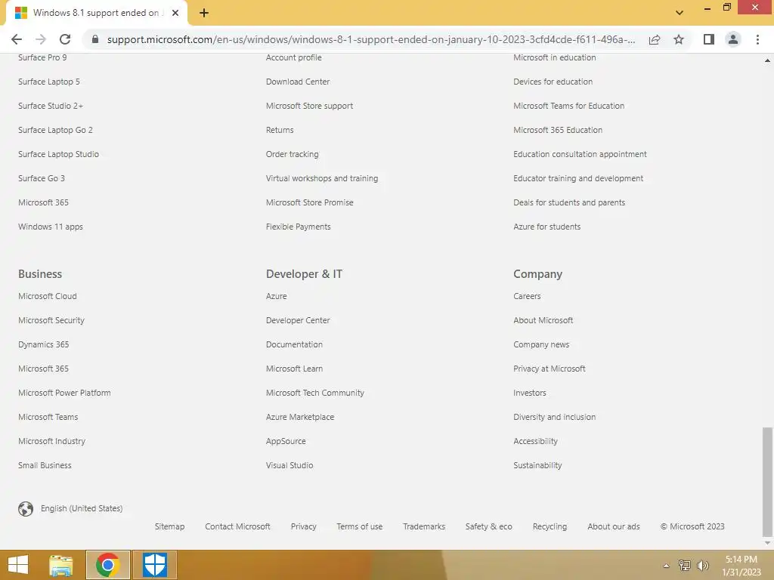
Task: Bookmark this page with star icon
Action: [679, 39]
